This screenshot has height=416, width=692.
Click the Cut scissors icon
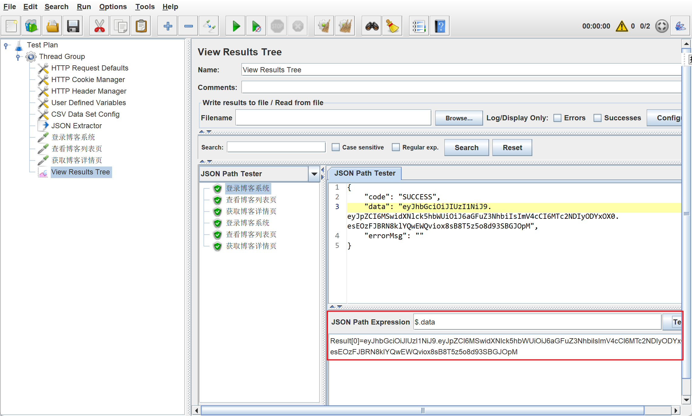pos(99,26)
